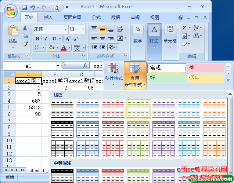Apply the 差 cell style
This screenshot has height=183, width=234.
click(x=206, y=68)
